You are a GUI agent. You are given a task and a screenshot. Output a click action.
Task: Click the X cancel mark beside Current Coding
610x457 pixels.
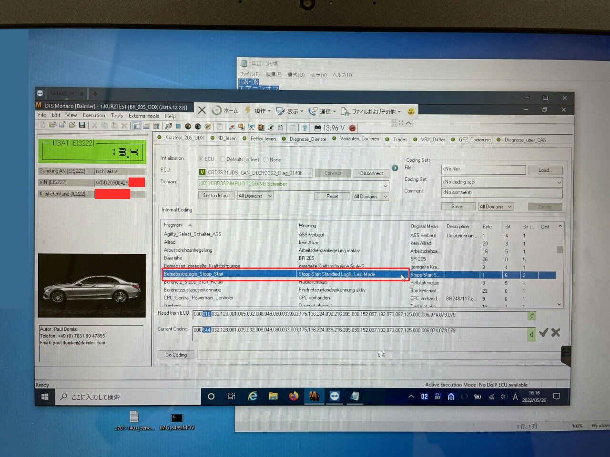556,333
